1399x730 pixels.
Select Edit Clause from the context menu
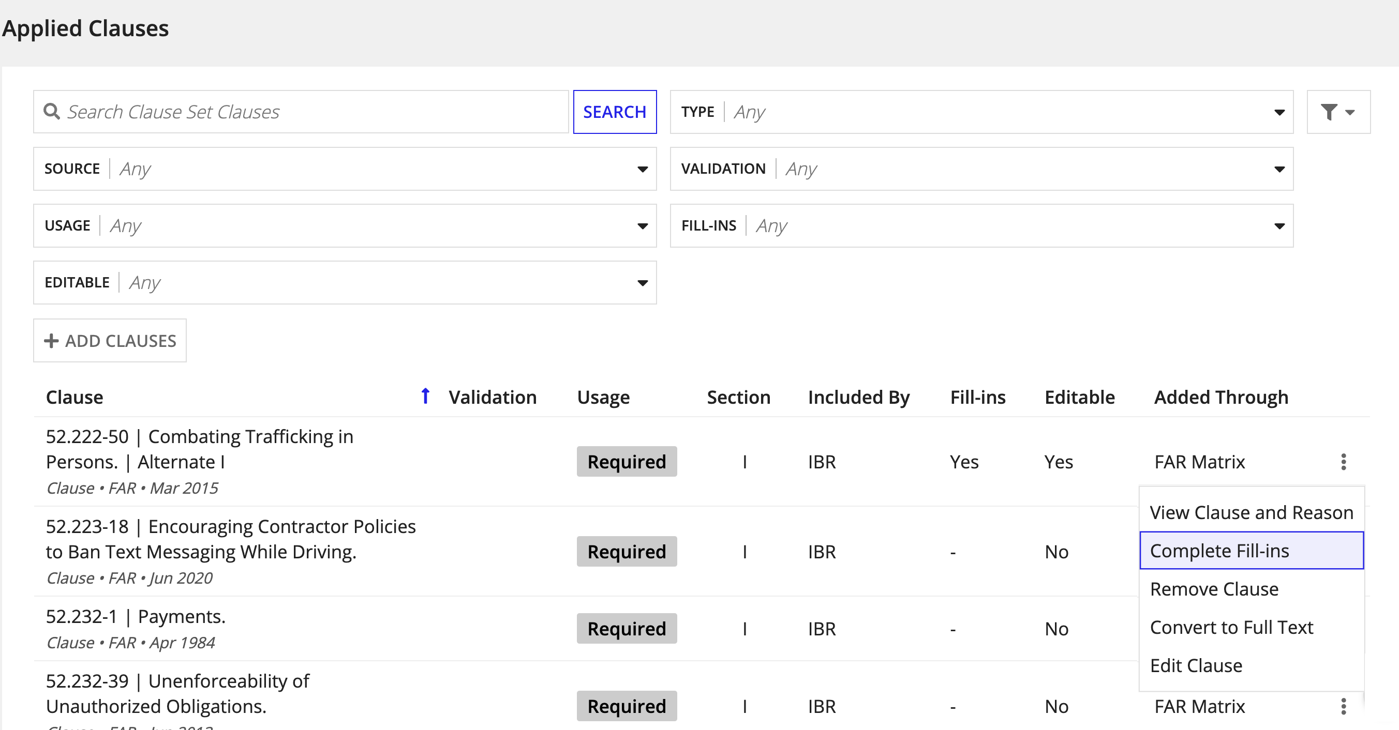coord(1251,665)
